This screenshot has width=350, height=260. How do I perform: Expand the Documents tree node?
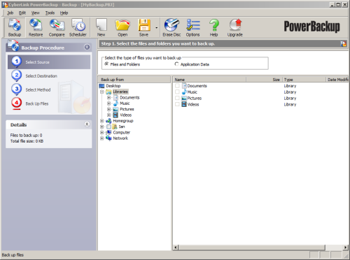coord(109,98)
